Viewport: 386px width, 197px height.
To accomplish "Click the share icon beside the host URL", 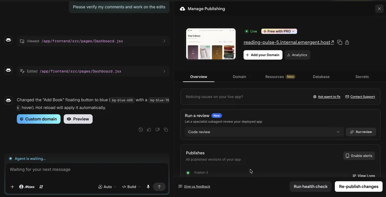I will tap(347, 42).
